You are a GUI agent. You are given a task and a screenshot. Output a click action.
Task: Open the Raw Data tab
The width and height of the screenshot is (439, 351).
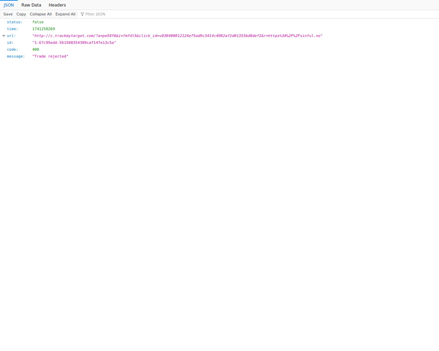31,5
